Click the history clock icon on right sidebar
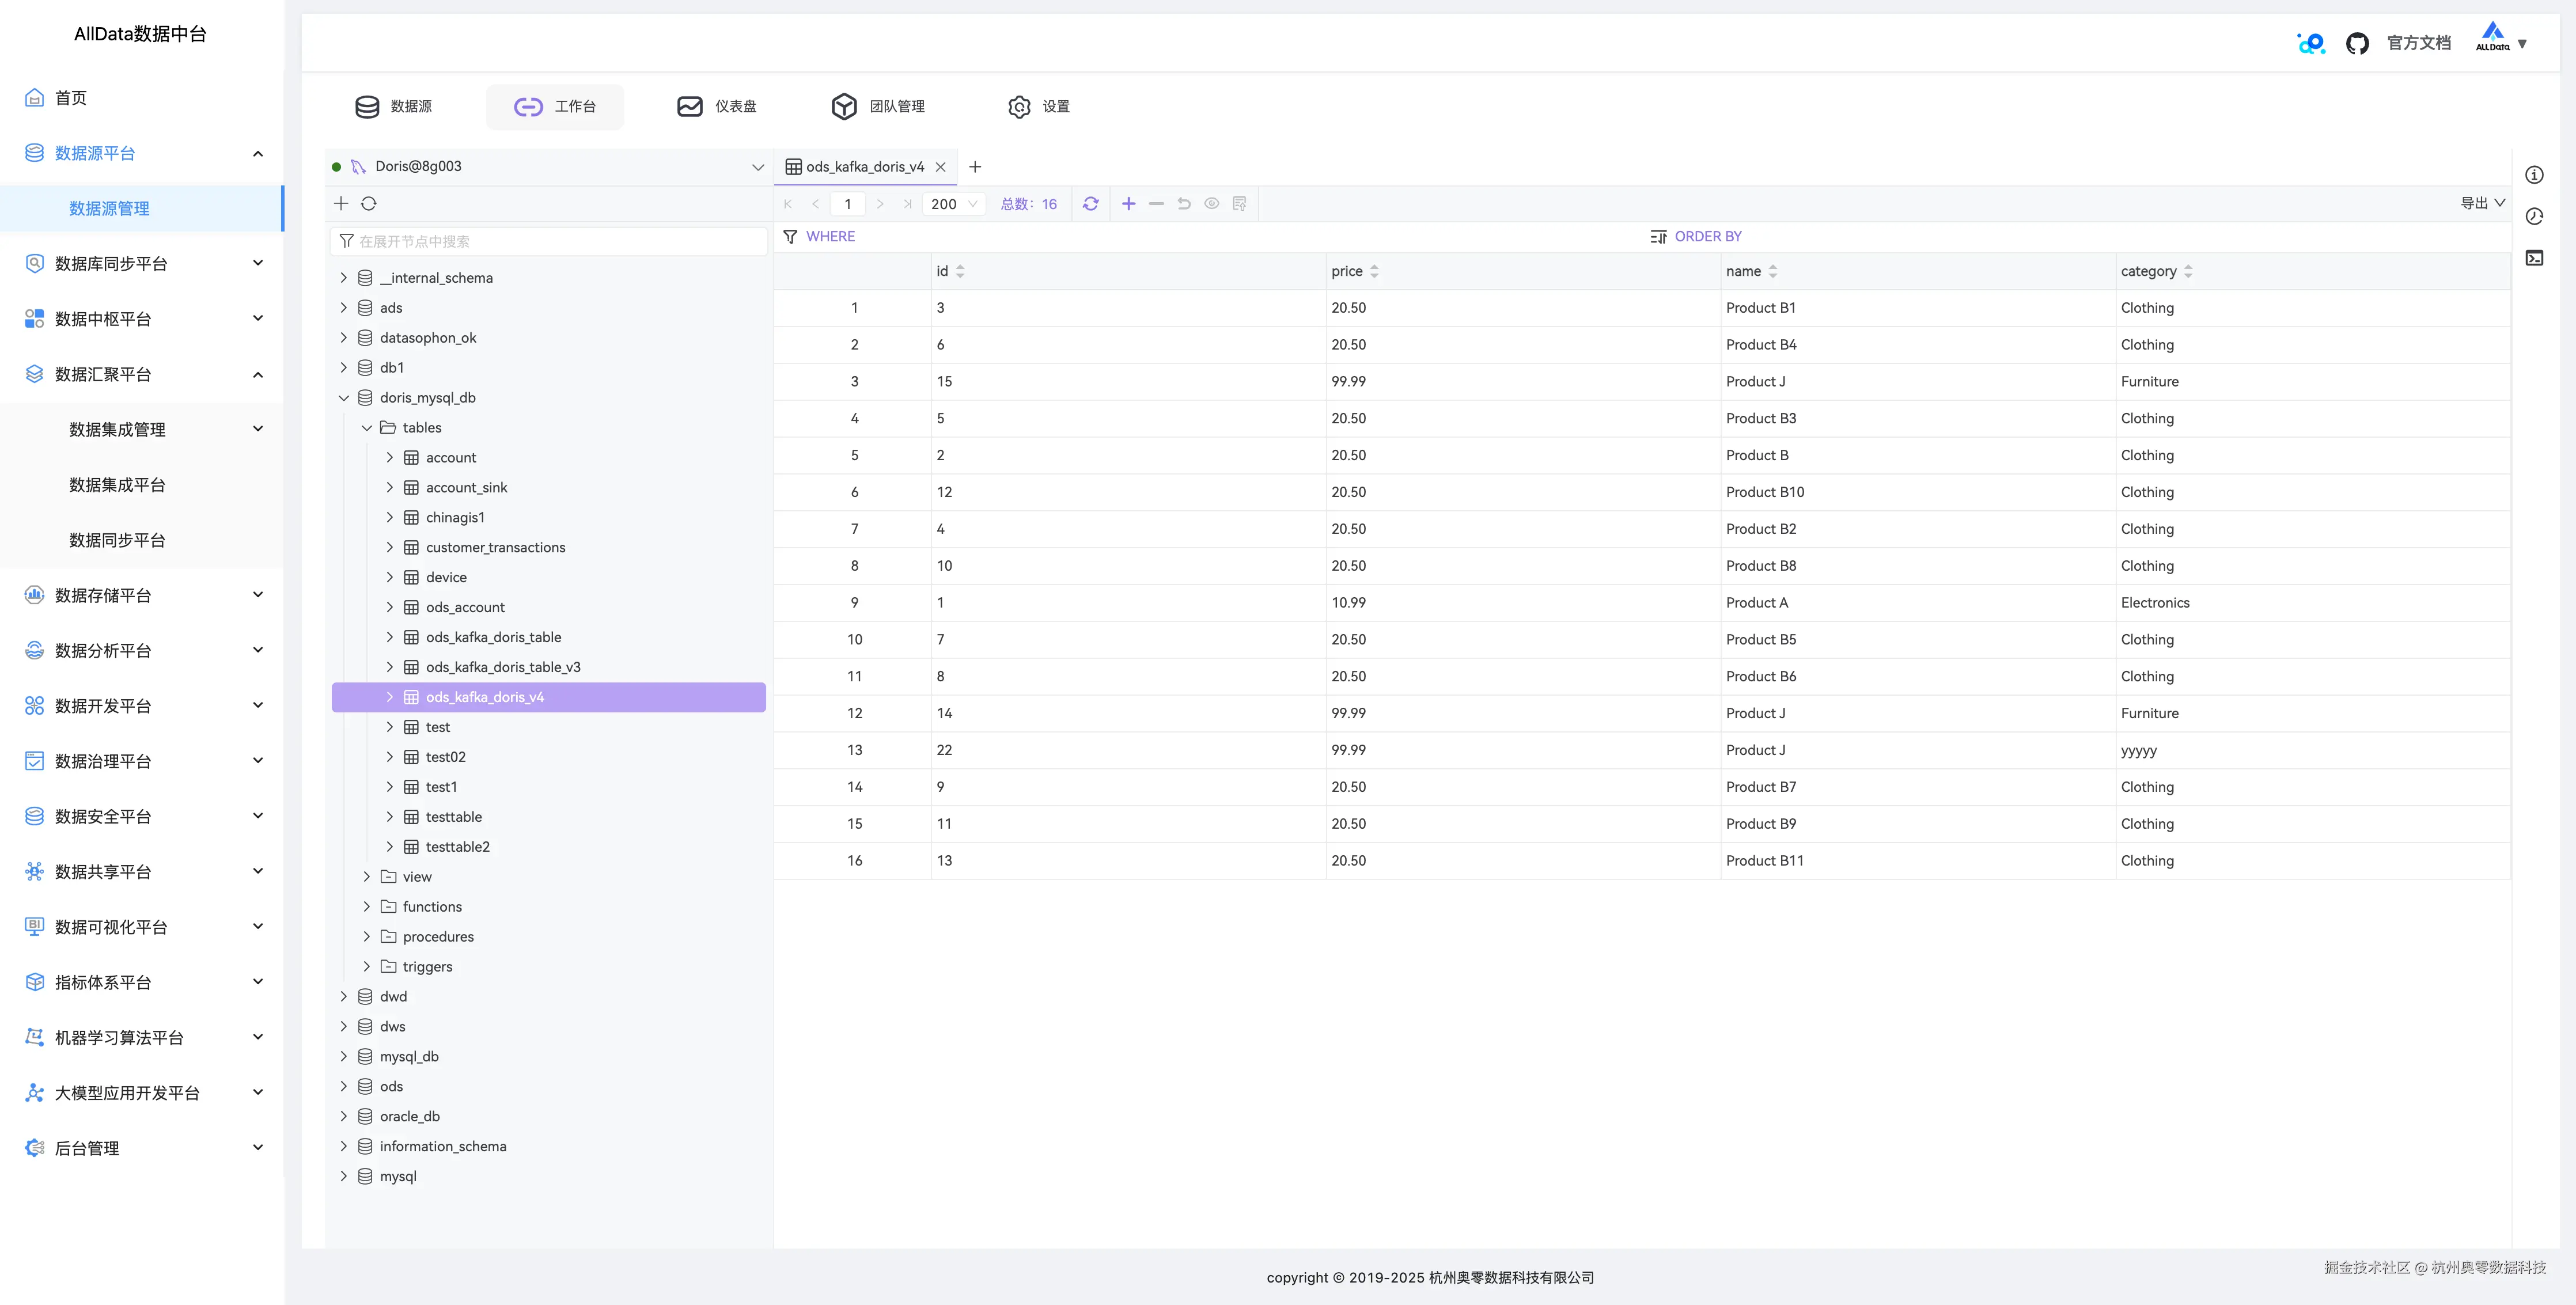 (x=2534, y=216)
